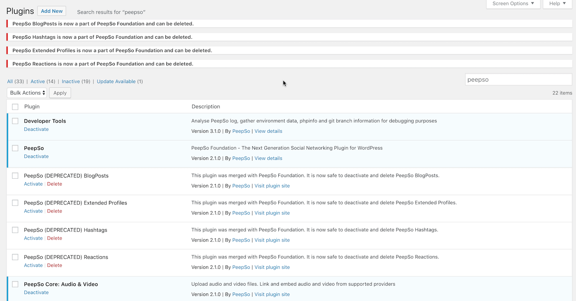The width and height of the screenshot is (576, 301).
Task: Click the BlogPosts can be deleted notice
Action: 289,24
